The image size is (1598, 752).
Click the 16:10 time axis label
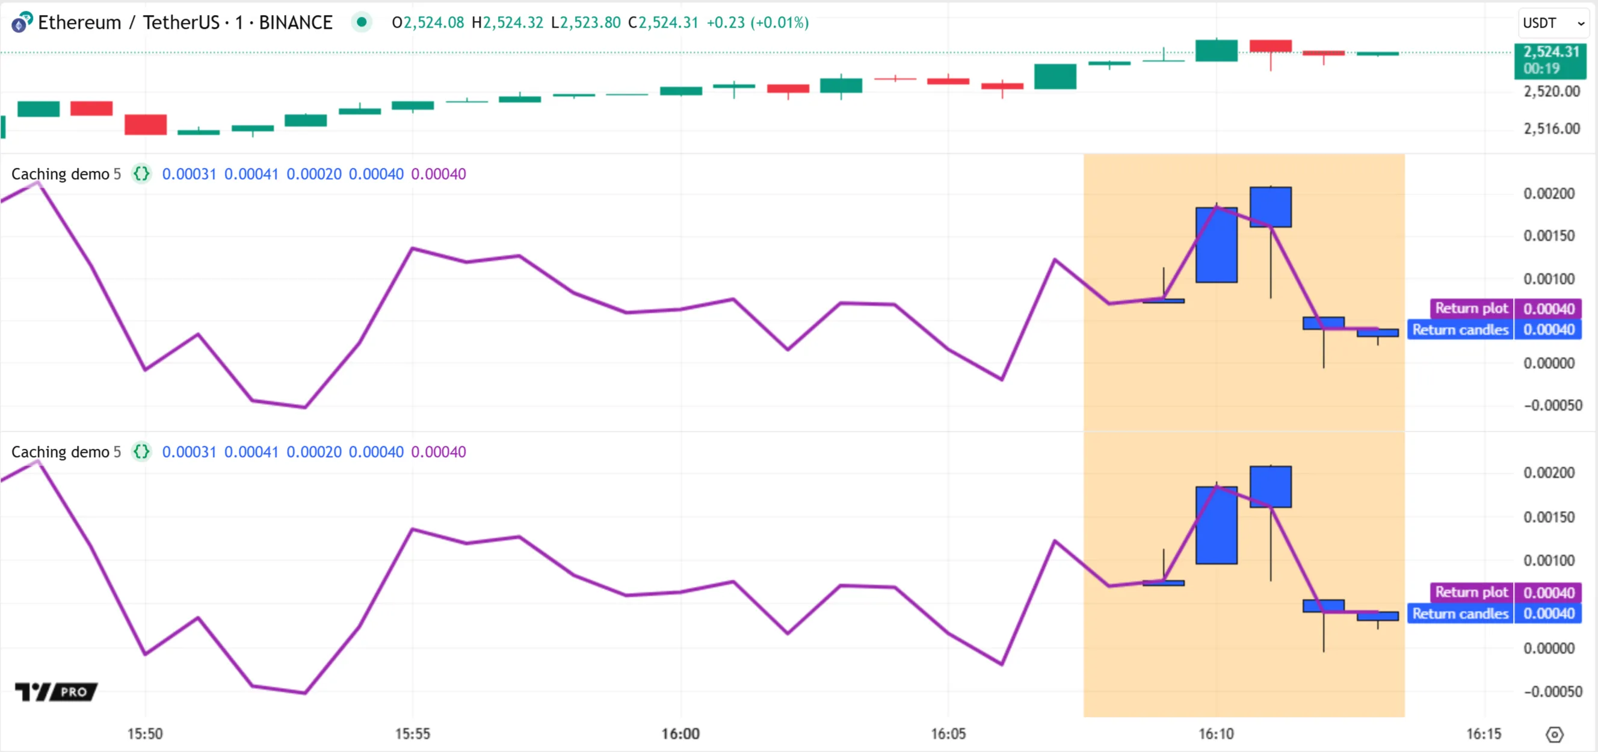[1216, 734]
